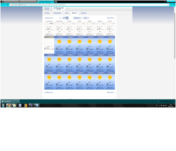Image resolution: width=176 pixels, height=151 pixels.
Task: Switch to list view icon
Action: 64,18
